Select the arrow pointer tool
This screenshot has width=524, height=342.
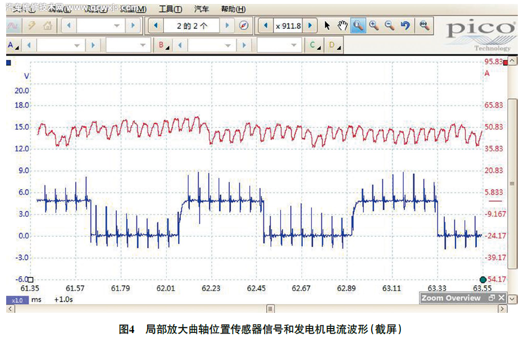click(327, 26)
